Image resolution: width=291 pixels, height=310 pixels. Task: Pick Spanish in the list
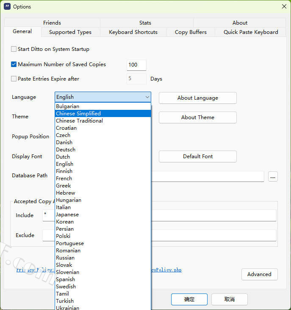point(103,279)
